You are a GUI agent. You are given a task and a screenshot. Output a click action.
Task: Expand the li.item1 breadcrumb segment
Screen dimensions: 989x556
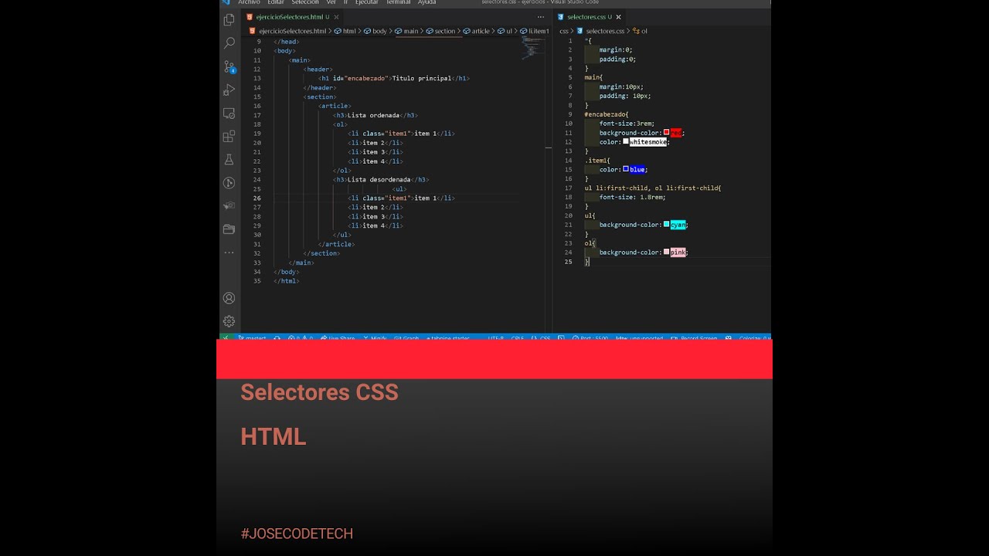point(535,32)
